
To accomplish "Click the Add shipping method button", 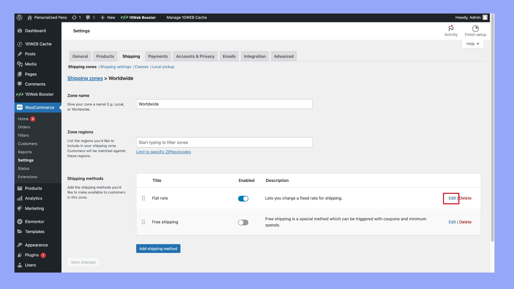I will click(x=158, y=249).
